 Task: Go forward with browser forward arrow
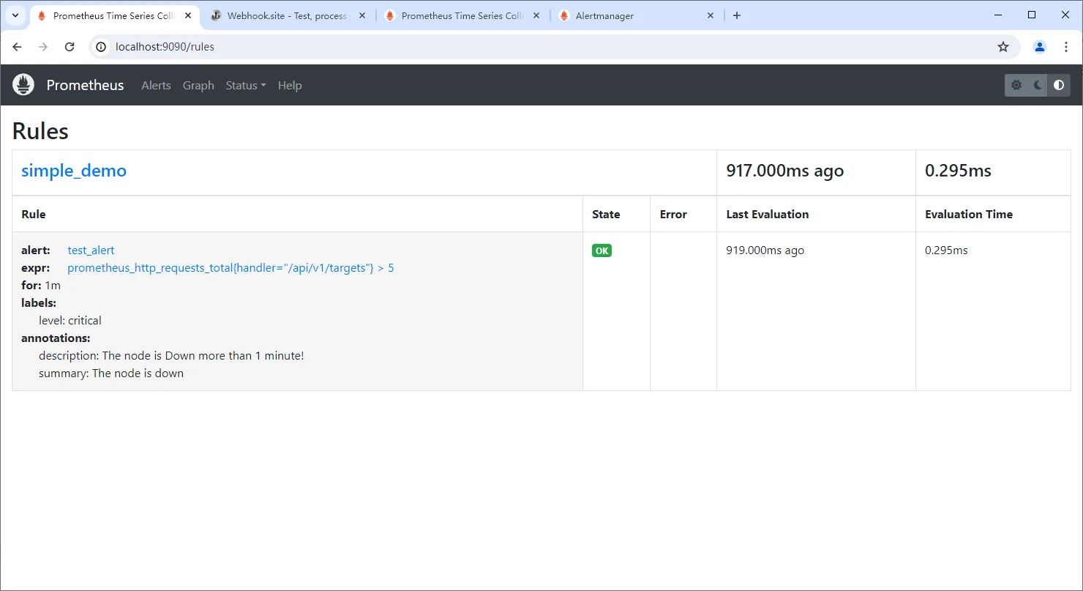pyautogui.click(x=43, y=47)
